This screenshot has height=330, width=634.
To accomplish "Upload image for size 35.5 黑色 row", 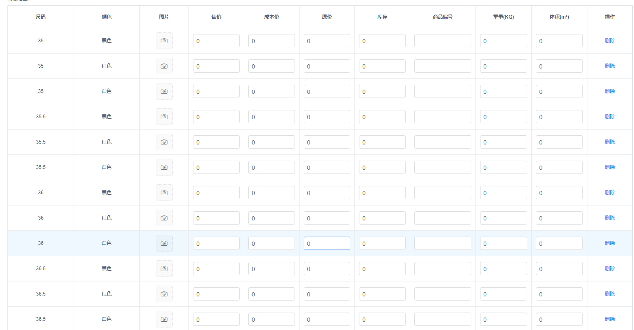I will coord(164,117).
